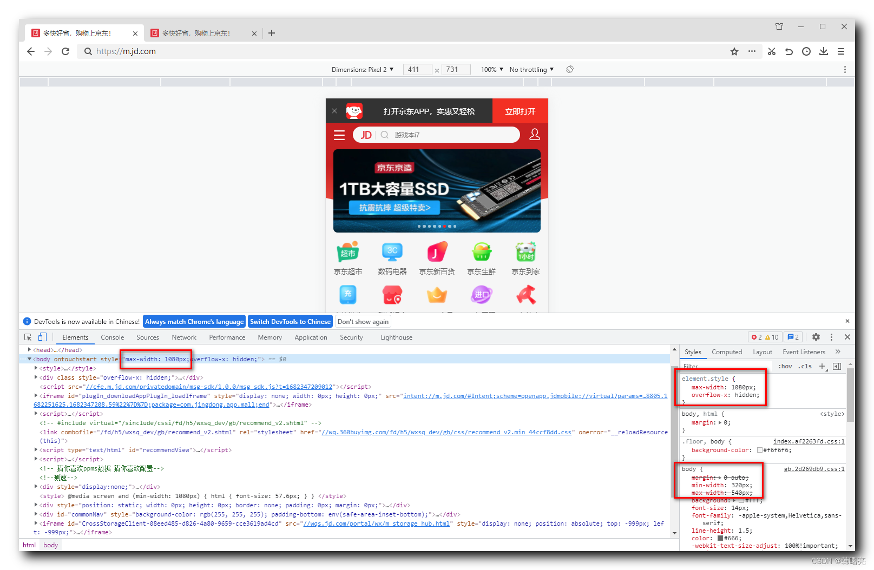Viewport: 874px width, 570px height.
Task: Click the device width field showing 411
Action: coord(418,69)
